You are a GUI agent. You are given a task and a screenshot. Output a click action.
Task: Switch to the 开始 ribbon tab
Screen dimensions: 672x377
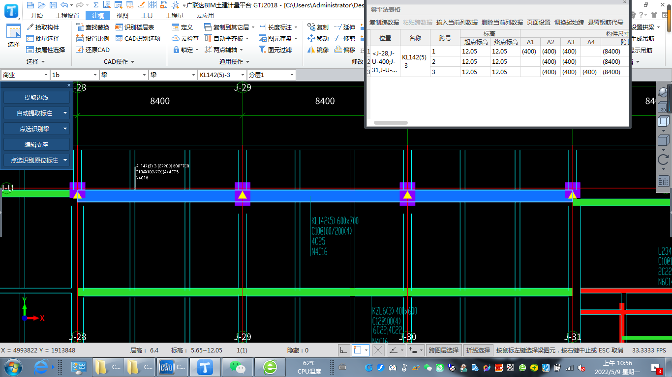[36, 15]
